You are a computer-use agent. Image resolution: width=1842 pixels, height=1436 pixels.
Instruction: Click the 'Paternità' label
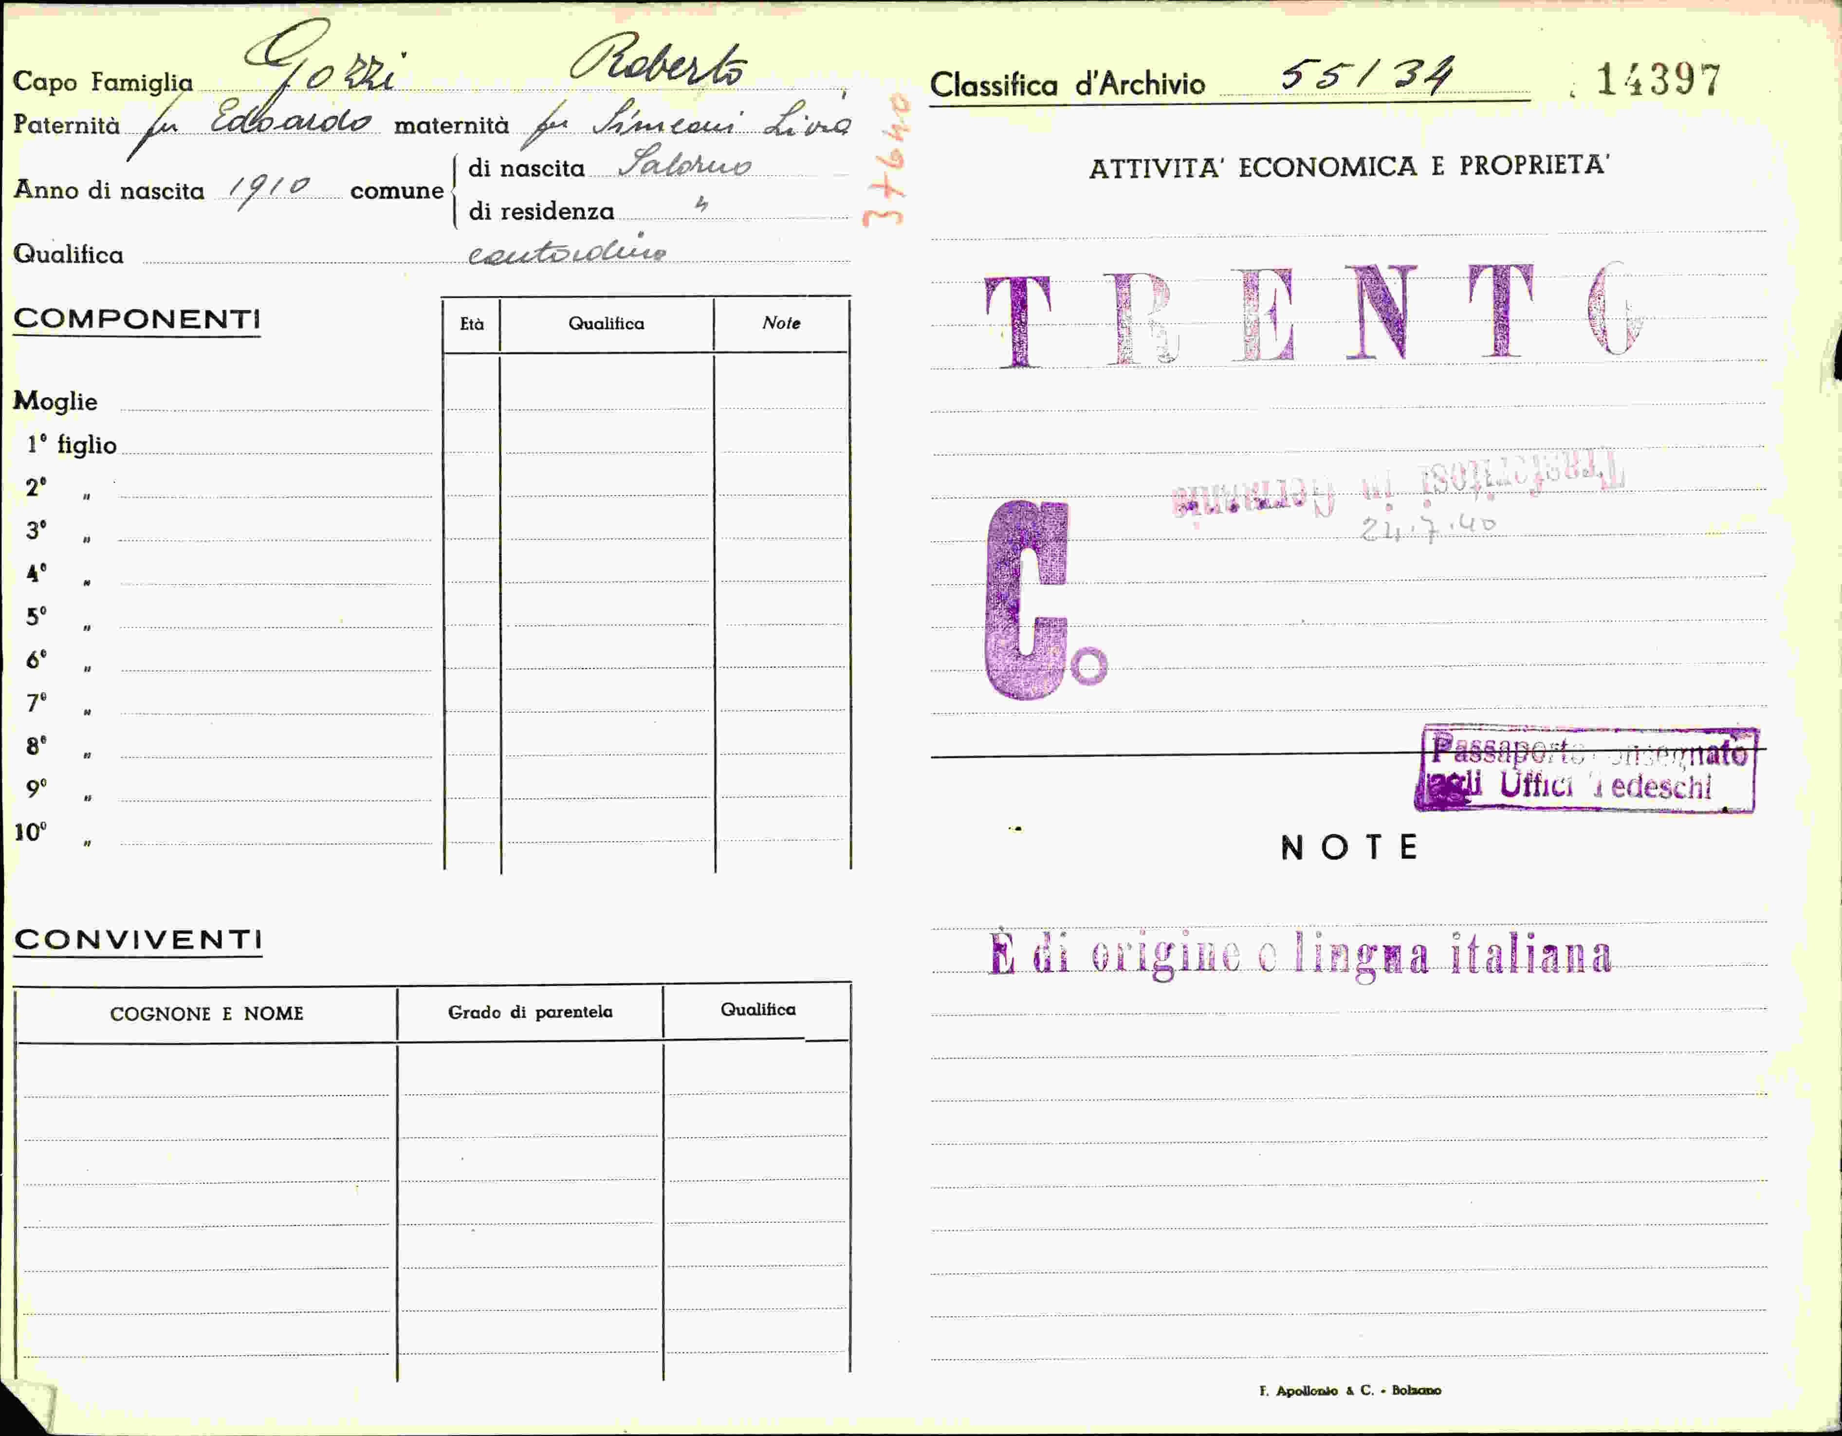(x=67, y=125)
